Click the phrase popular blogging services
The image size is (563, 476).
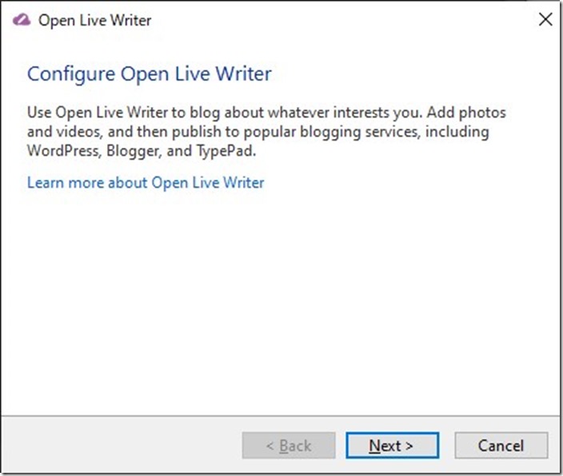click(331, 132)
